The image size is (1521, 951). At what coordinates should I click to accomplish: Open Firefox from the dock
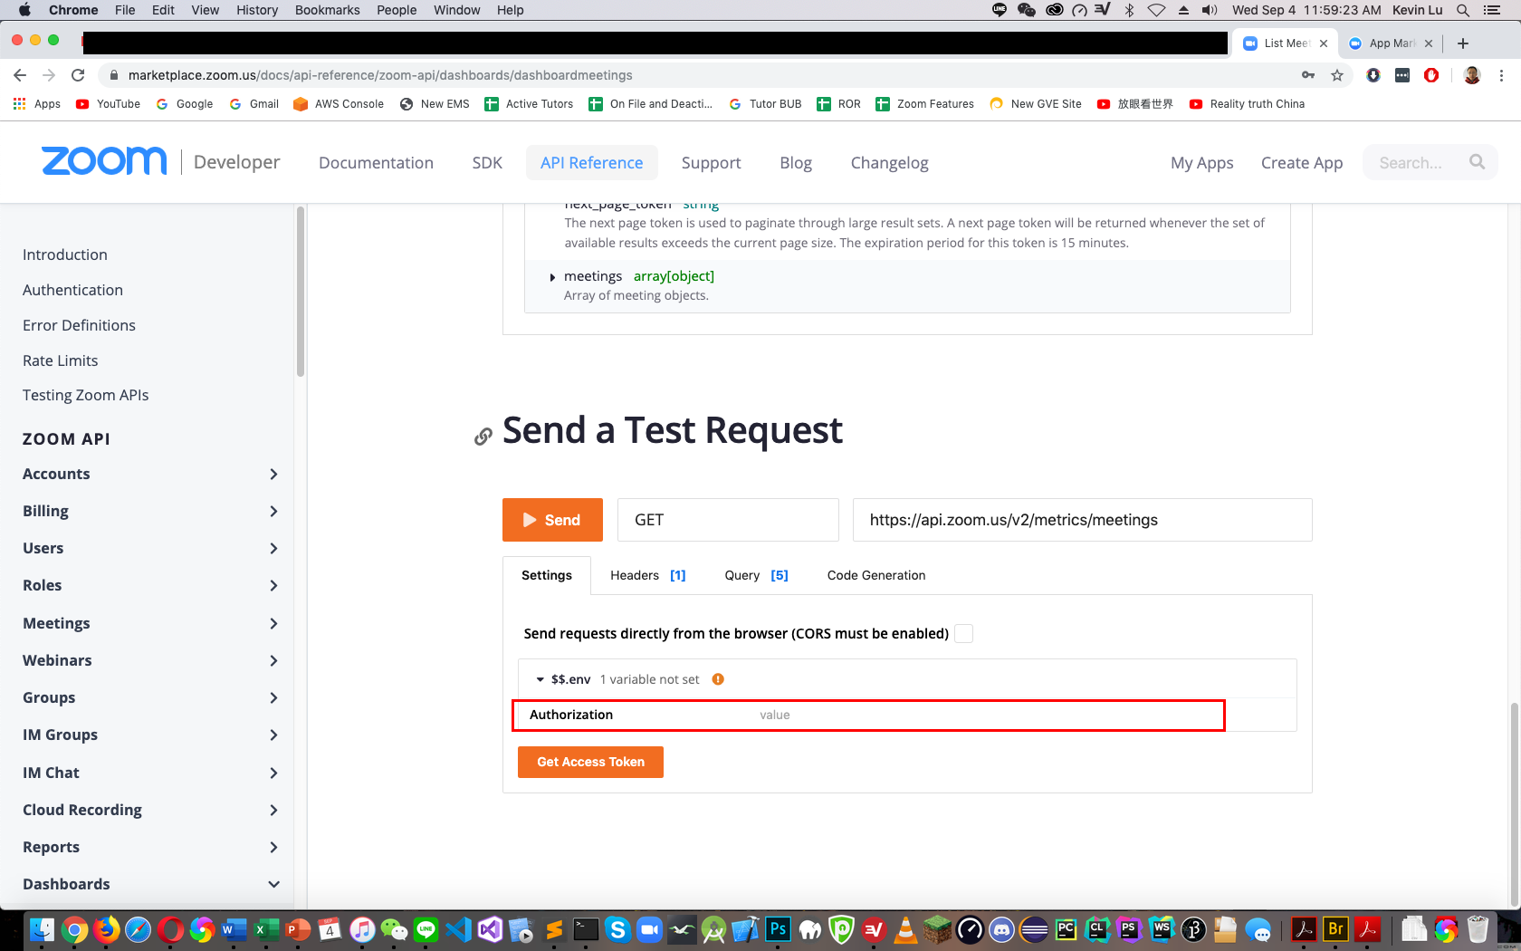[x=107, y=929]
